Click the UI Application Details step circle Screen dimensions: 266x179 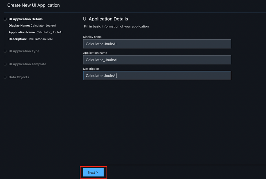(x=5, y=19)
